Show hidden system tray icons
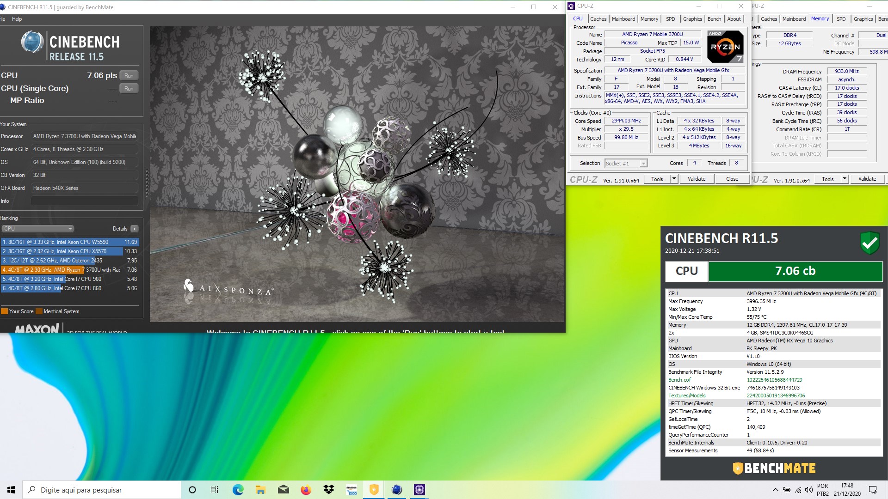The width and height of the screenshot is (888, 499). (x=775, y=490)
